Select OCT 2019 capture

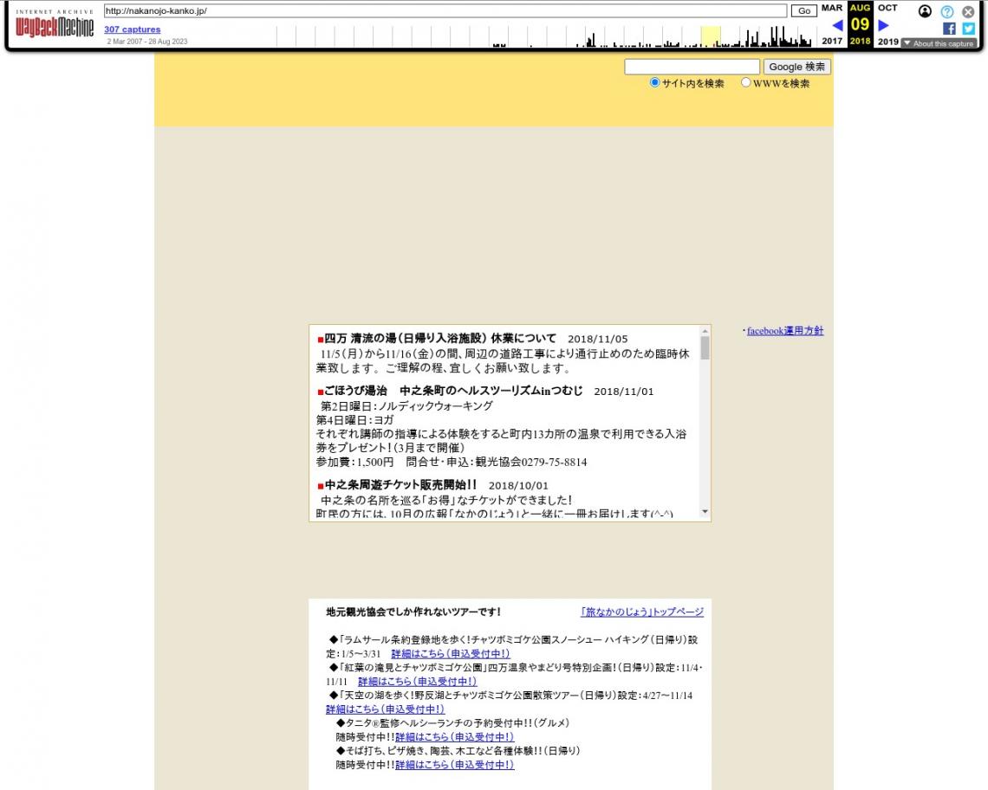tap(887, 24)
